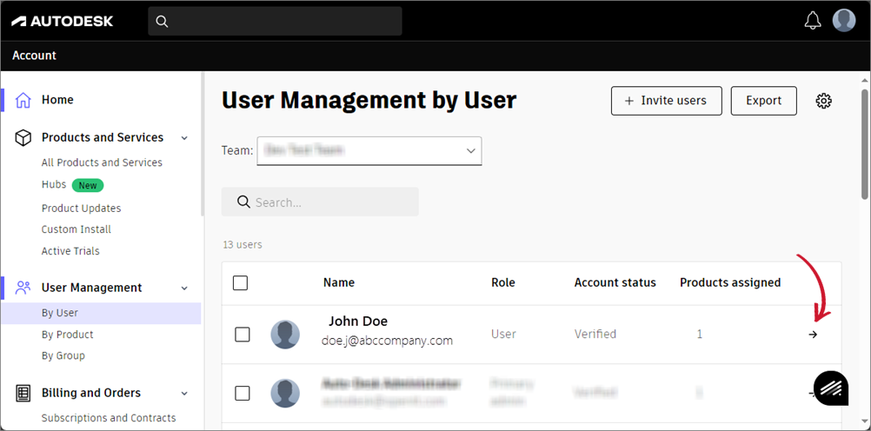Click John Doe's products count 1
Image resolution: width=871 pixels, height=431 pixels.
[700, 335]
